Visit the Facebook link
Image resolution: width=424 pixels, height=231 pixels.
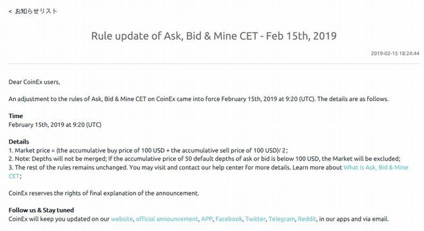point(229,219)
